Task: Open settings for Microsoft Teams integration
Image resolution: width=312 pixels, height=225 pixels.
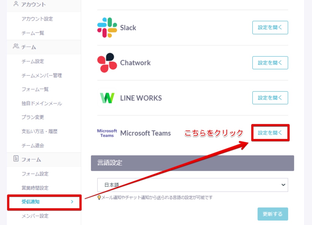Action: click(270, 133)
